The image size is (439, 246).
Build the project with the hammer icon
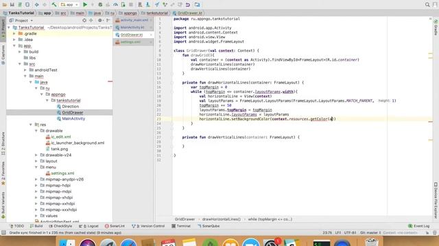point(54,5)
